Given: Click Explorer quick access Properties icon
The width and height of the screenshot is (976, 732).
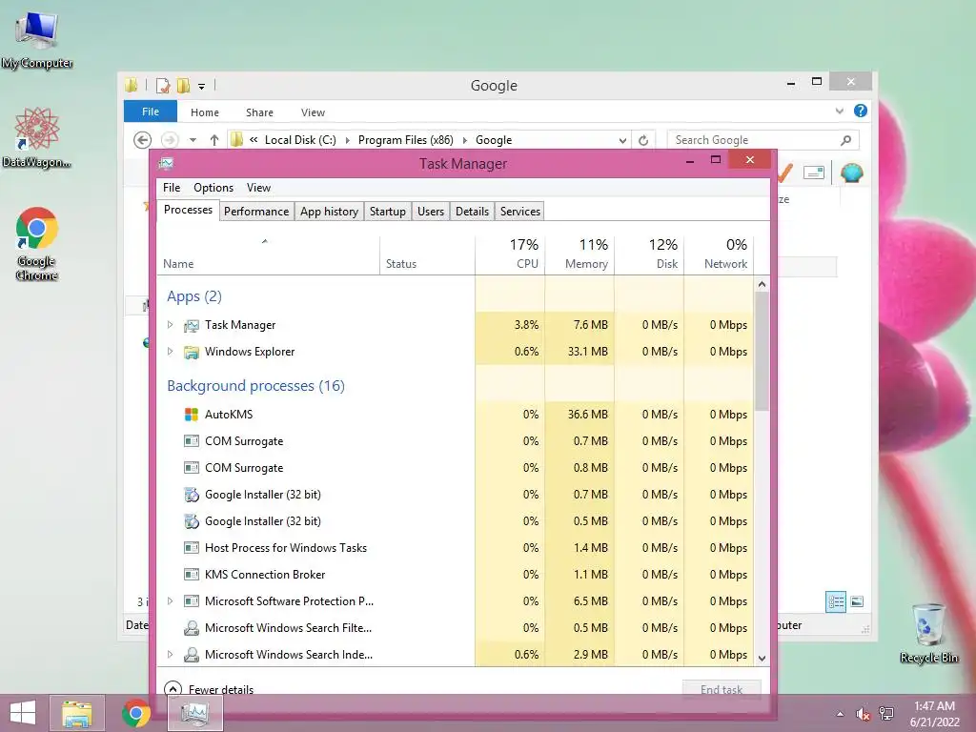Looking at the screenshot, I should coord(163,85).
